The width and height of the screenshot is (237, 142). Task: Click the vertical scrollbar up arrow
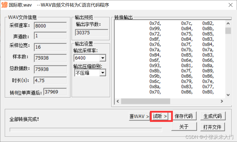228,23
